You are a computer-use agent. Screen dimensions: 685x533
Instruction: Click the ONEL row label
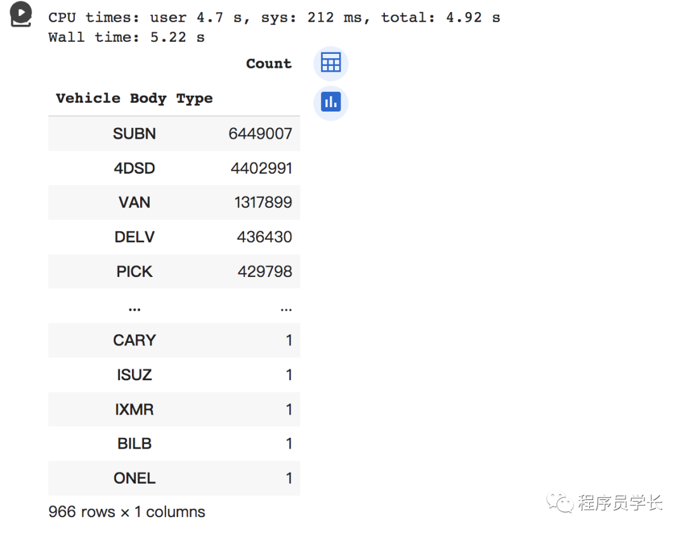coord(134,478)
